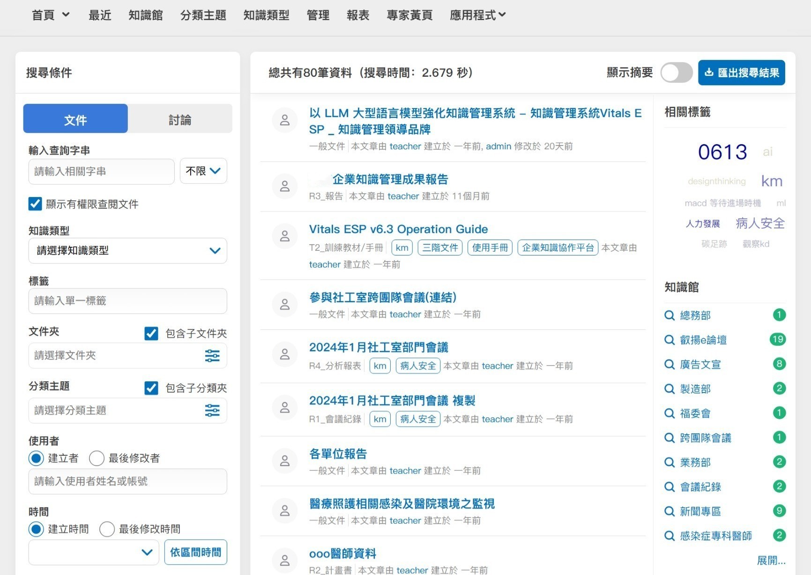Open the 不限 dropdown next to query field
This screenshot has width=811, height=575.
203,171
